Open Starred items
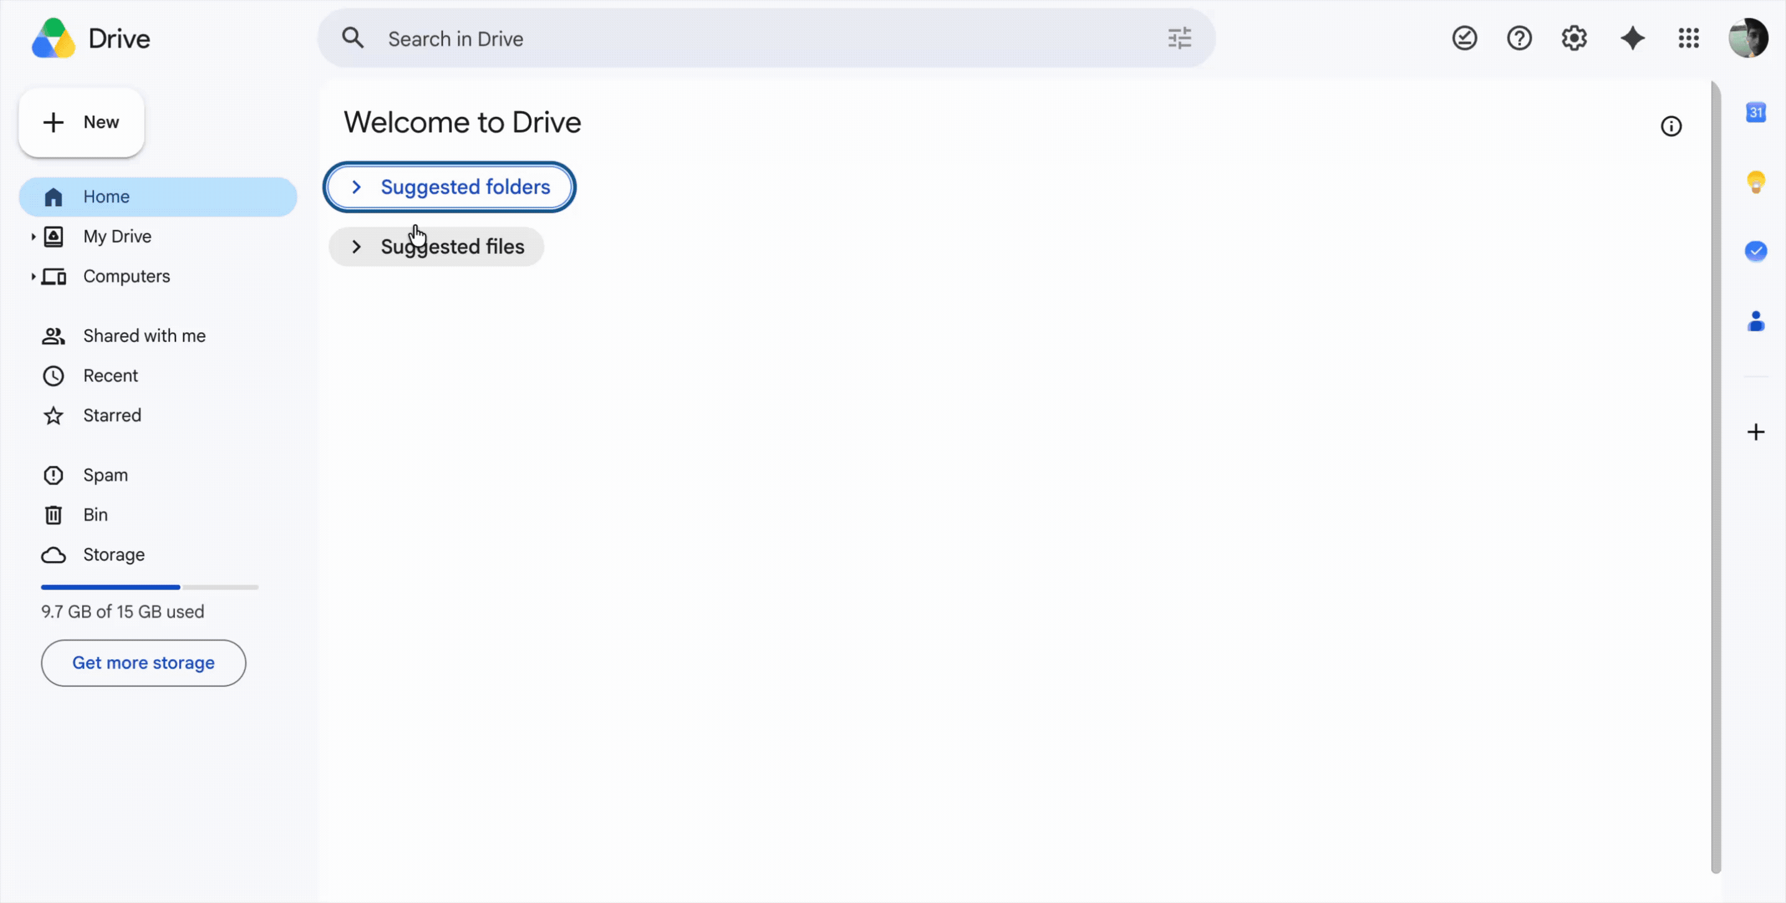Screen dimensions: 1786x903 click(x=111, y=415)
